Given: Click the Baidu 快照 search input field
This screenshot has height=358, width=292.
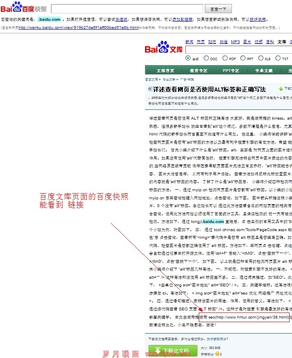Looking at the screenshot, I should click(127, 9).
